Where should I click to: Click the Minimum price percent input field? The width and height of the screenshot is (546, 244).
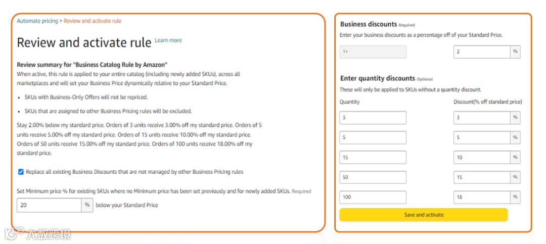click(49, 205)
